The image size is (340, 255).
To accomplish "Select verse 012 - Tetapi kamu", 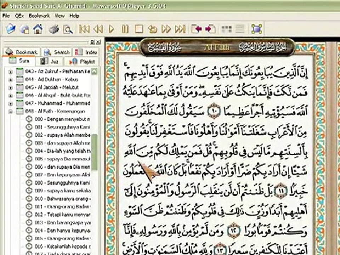I will tap(62, 215).
